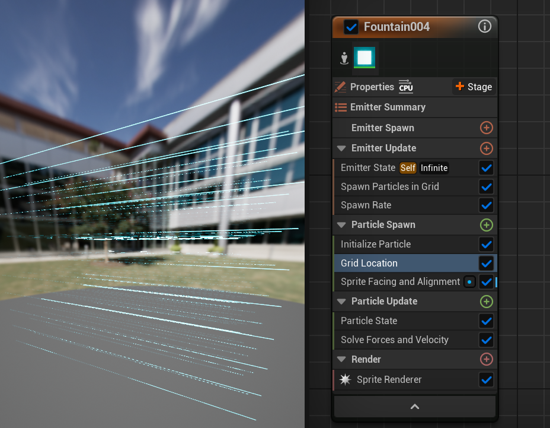Disable Spawn Particles in Grid module

click(486, 186)
